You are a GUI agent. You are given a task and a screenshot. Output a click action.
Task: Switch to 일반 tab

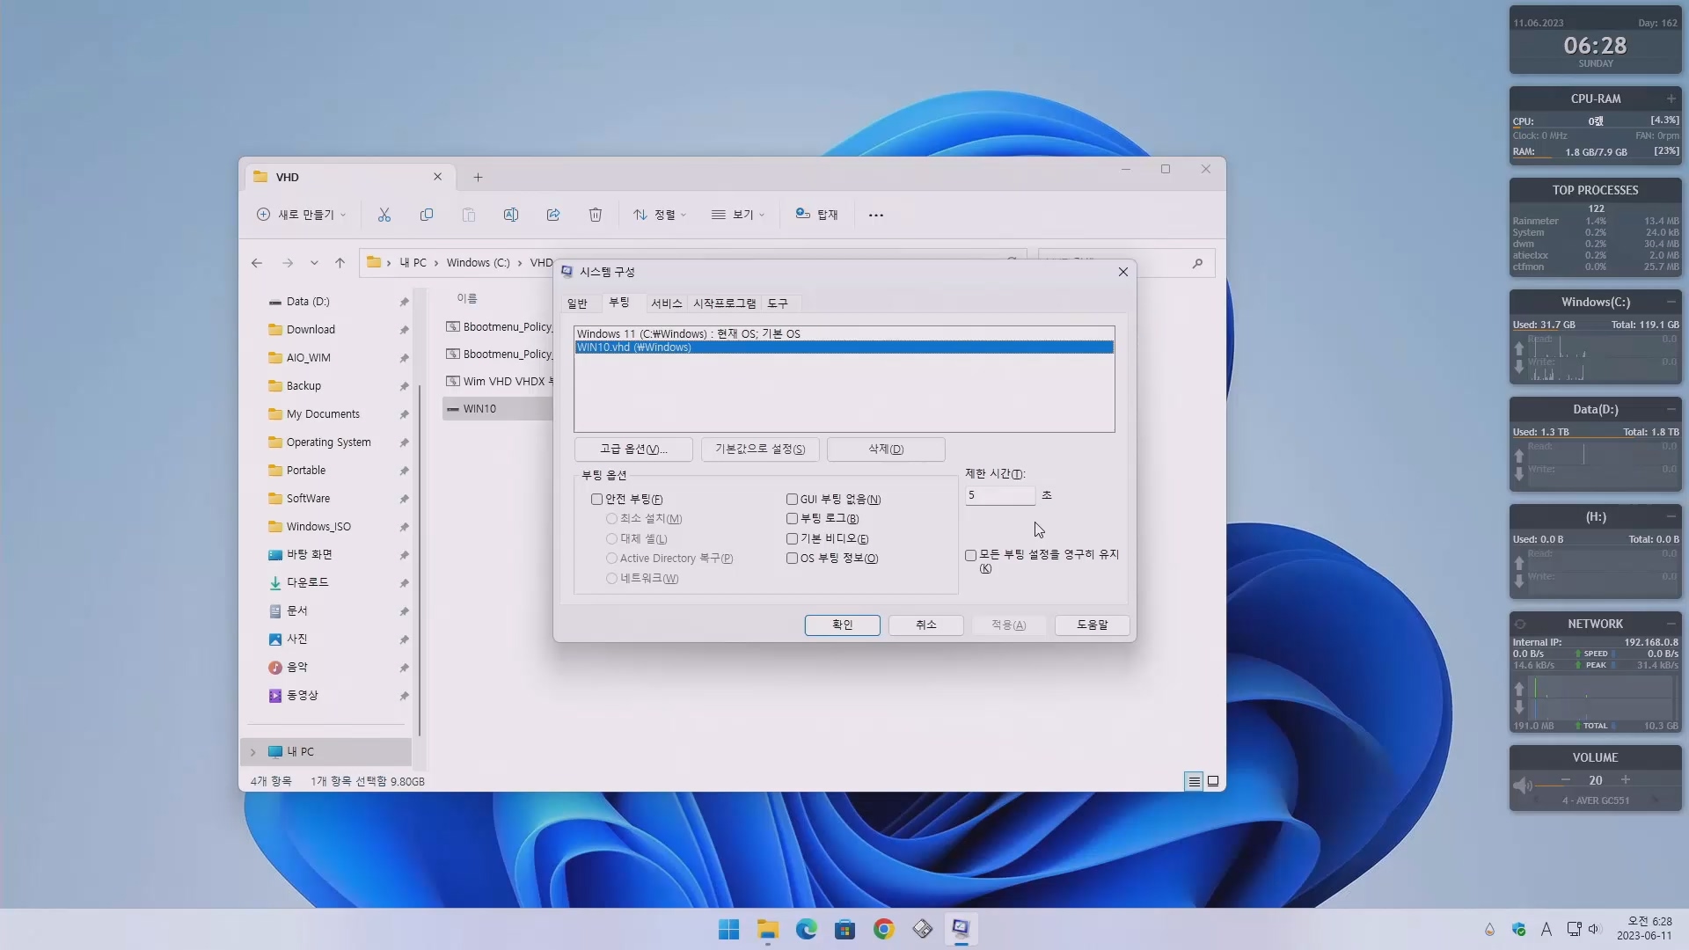[577, 303]
